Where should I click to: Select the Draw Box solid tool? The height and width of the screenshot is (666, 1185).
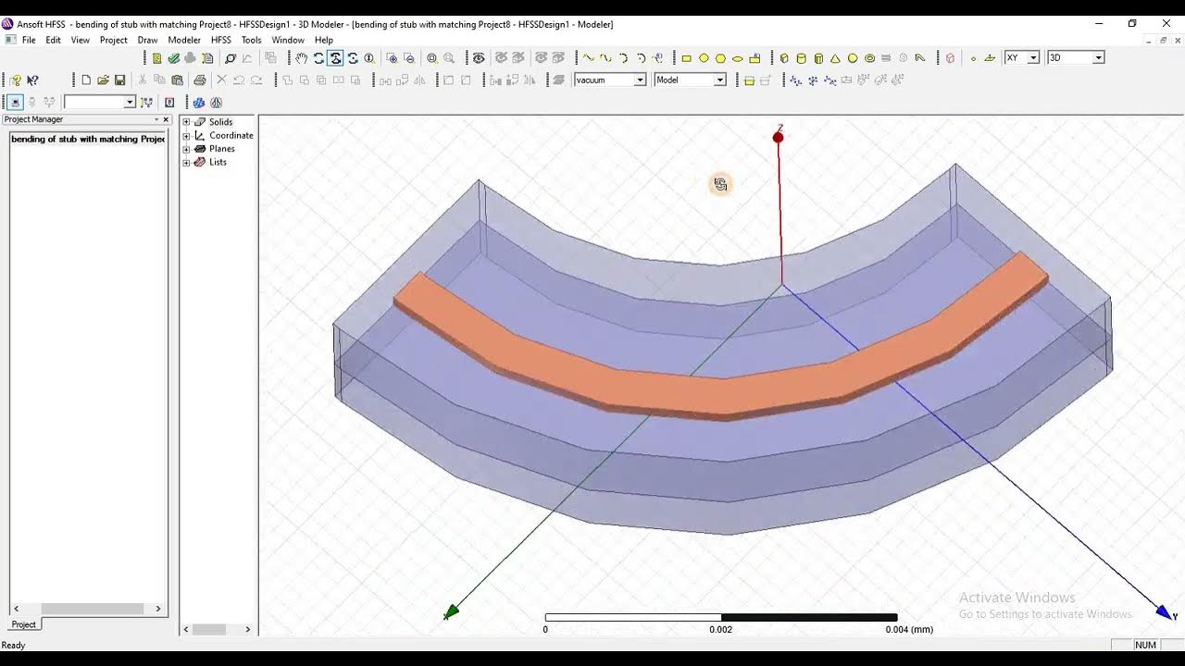tap(784, 58)
